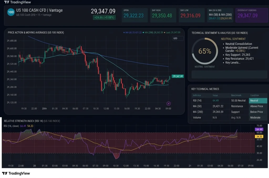The height and width of the screenshot is (178, 269).
Task: Select the US 100 CASH CFD | Vantage title
Action: click(x=39, y=10)
